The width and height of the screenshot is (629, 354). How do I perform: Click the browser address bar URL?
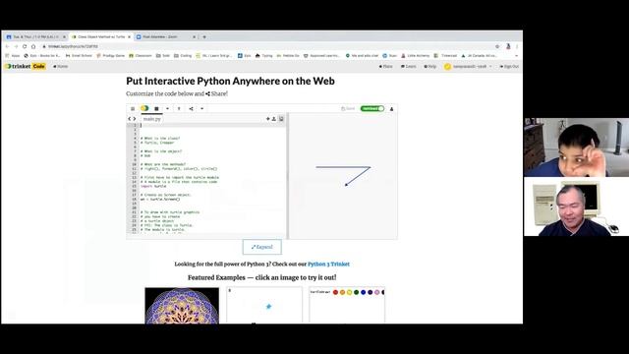[73, 46]
